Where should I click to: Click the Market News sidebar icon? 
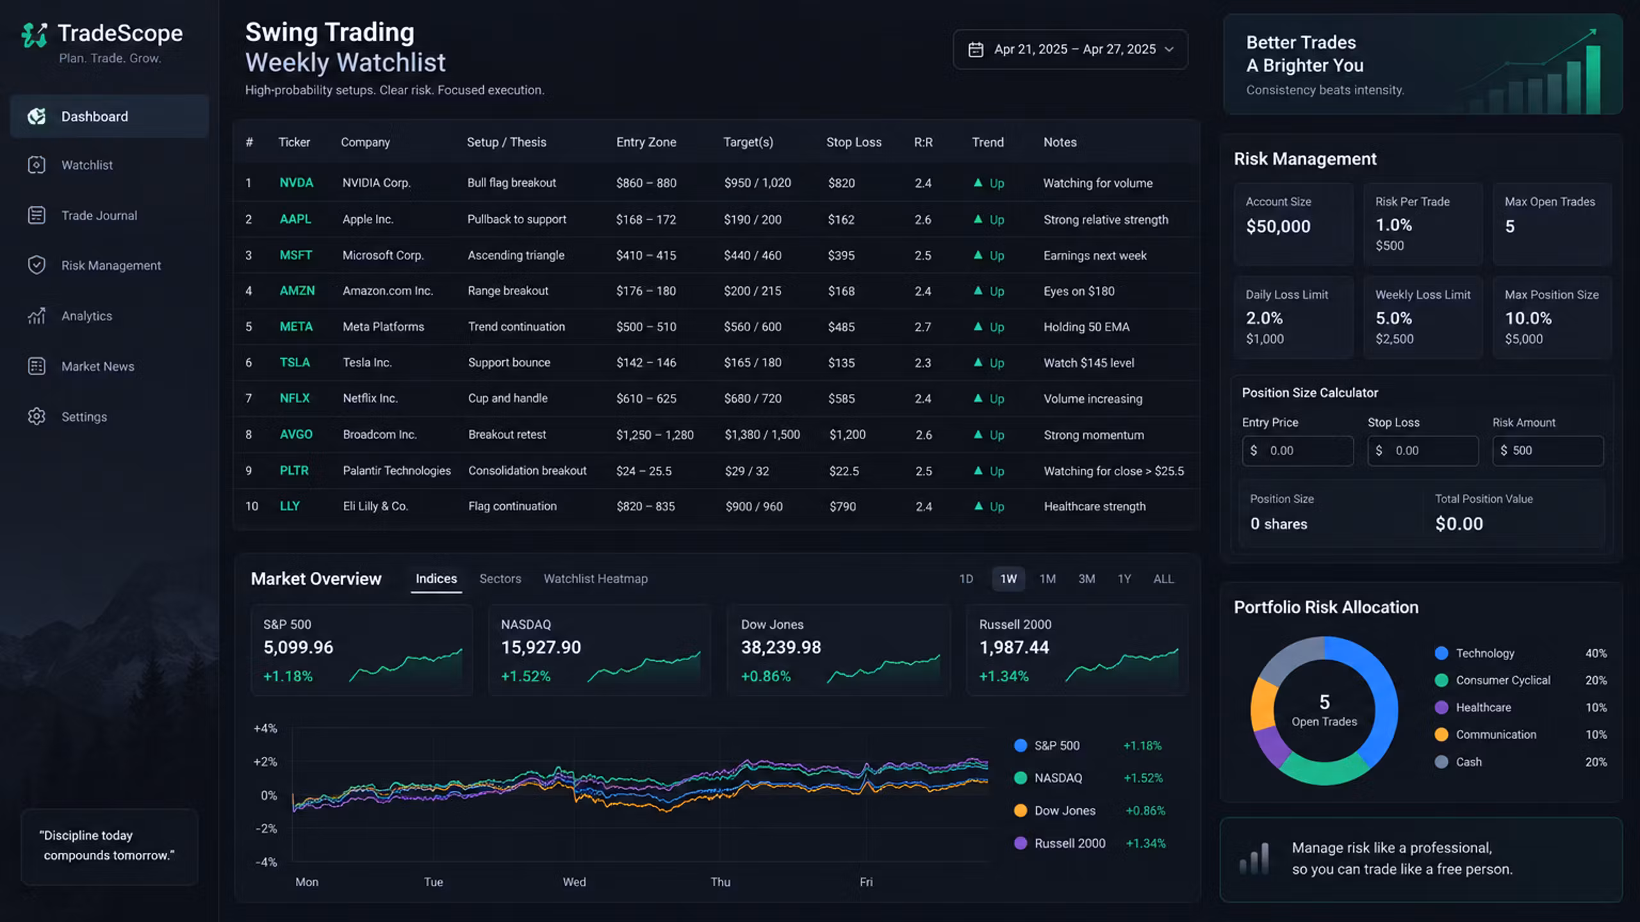tap(37, 366)
